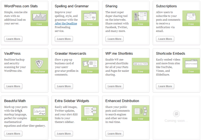Click the Free label under Extra Sidebar Widgets
The width and height of the screenshot is (201, 140).
click(x=90, y=119)
